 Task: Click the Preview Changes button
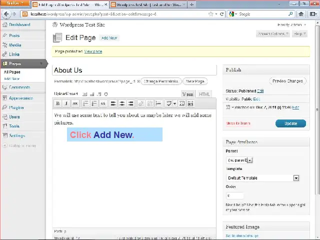[x=288, y=81]
